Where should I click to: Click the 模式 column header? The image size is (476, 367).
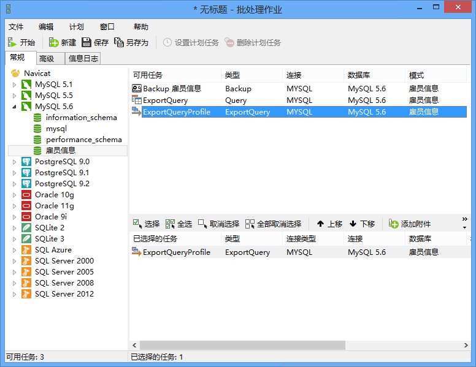tap(436, 75)
